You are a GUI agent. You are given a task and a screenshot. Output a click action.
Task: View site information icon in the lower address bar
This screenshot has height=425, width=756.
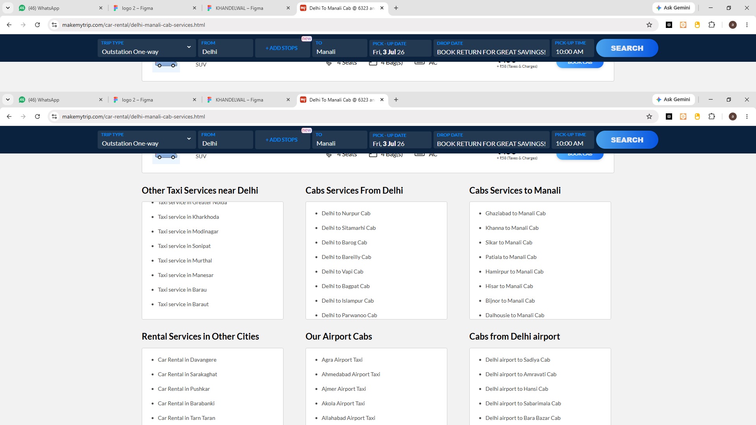point(54,116)
